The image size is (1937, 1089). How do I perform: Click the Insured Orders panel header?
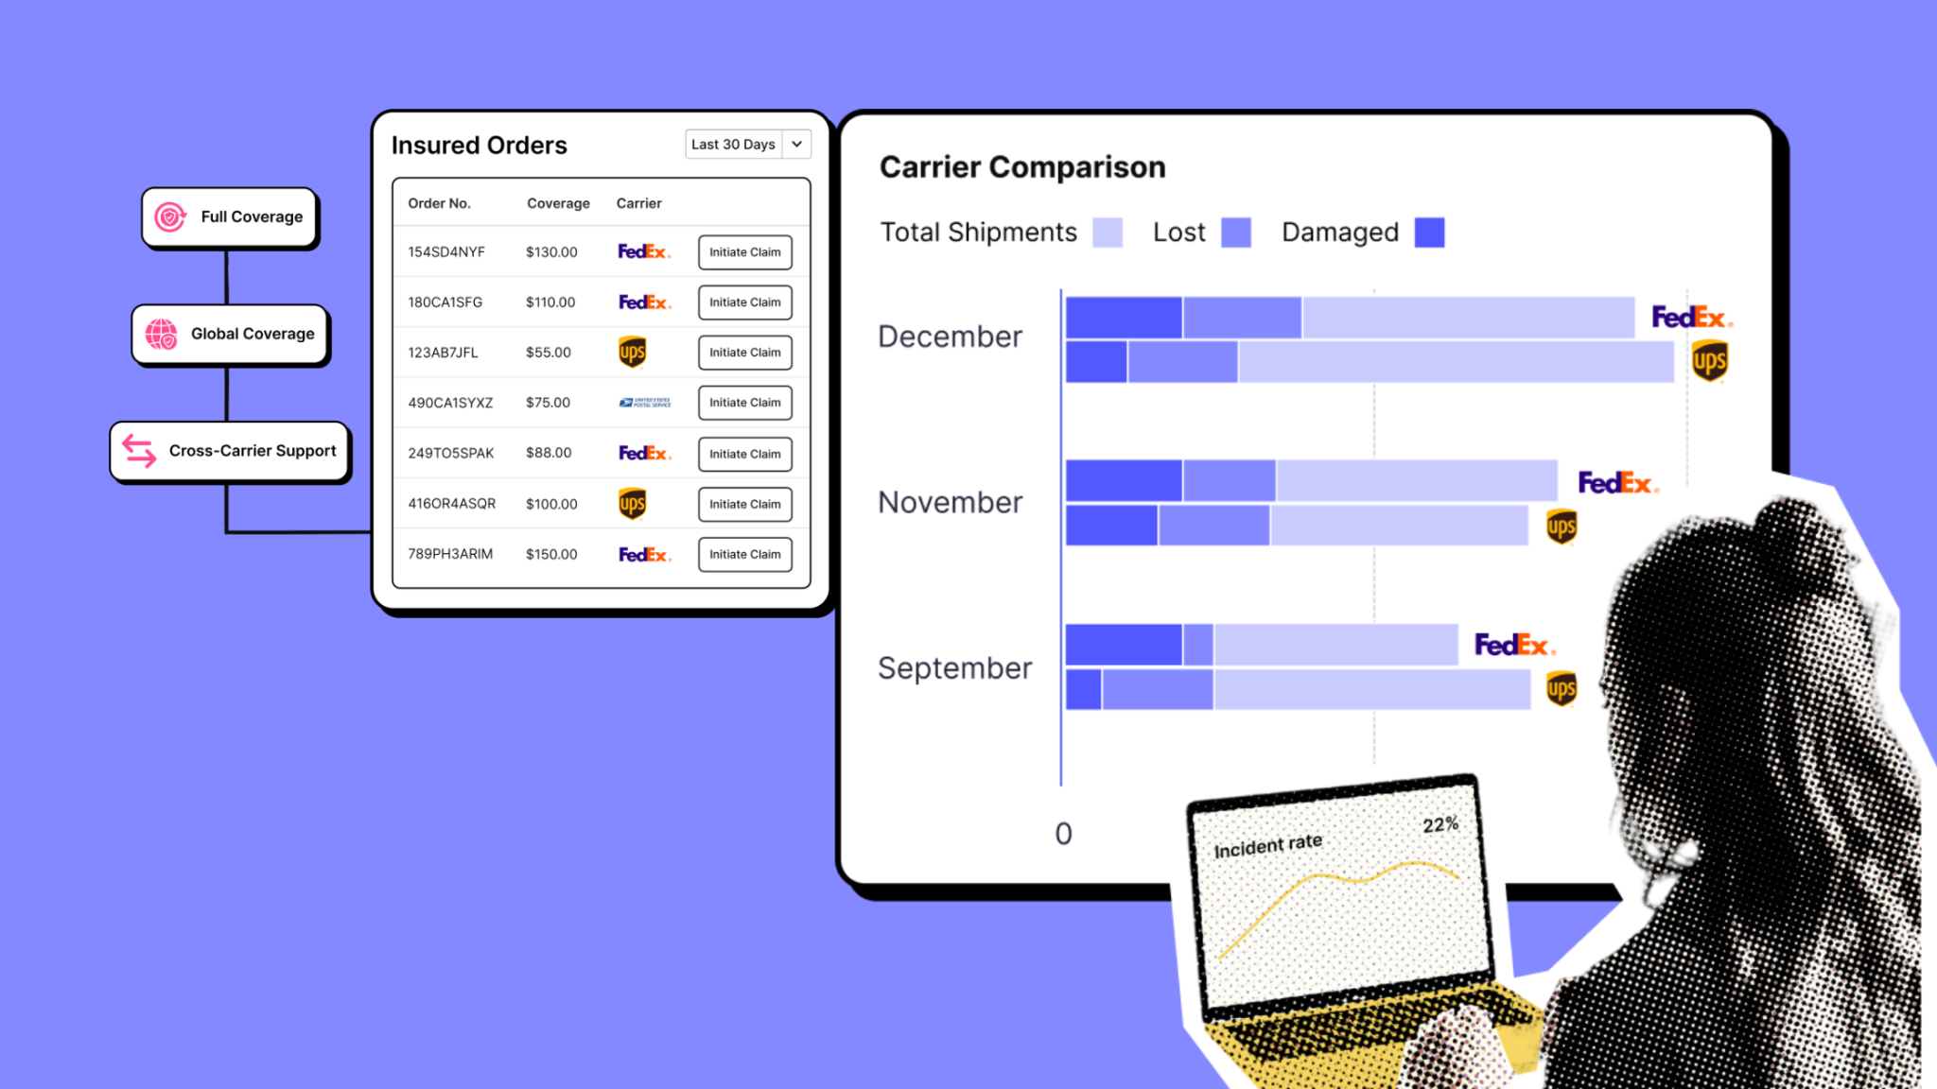coord(480,144)
